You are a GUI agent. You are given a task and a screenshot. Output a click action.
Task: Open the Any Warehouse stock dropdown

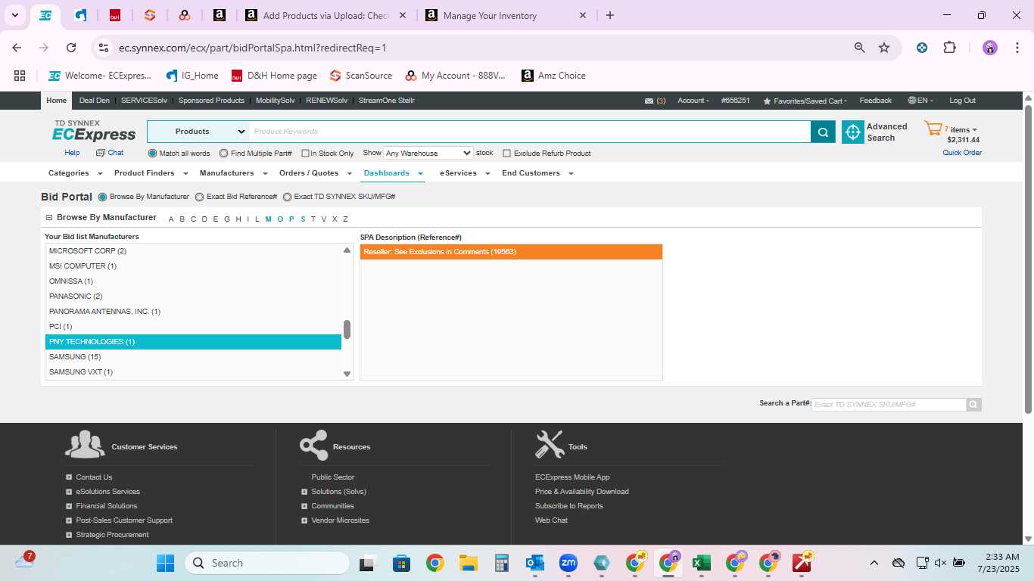428,153
